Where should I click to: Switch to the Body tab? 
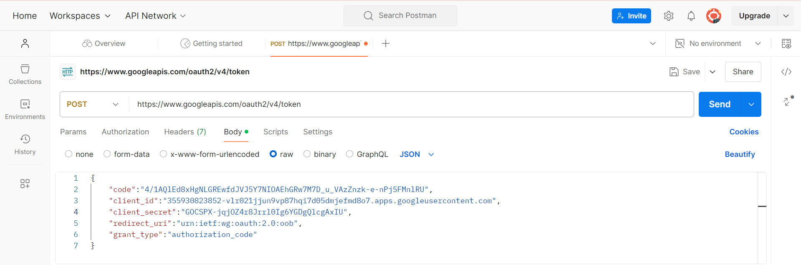point(236,132)
